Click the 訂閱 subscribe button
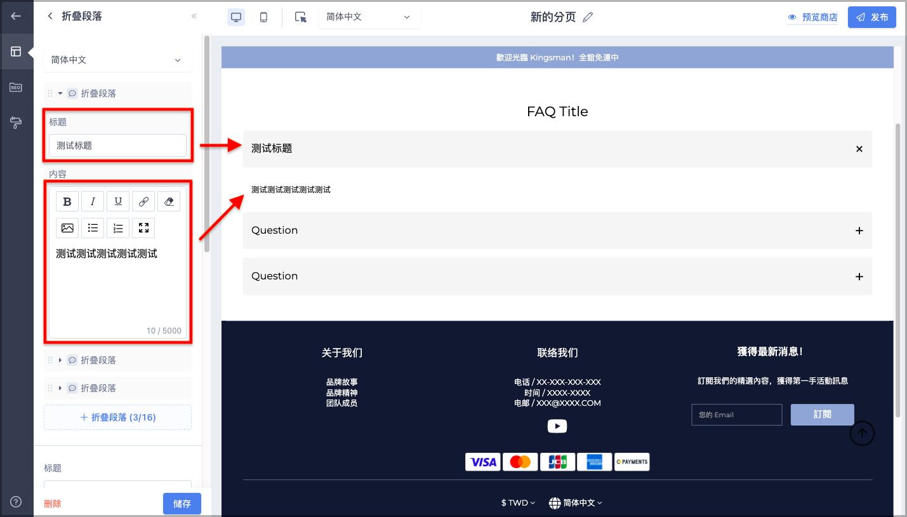The image size is (907, 517). [822, 415]
